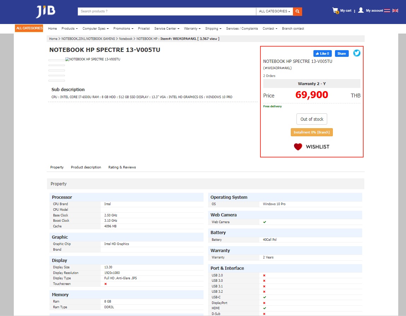Click the Sub description heading

tap(68, 90)
